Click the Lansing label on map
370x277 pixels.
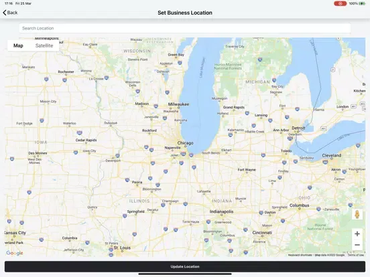(x=261, y=115)
